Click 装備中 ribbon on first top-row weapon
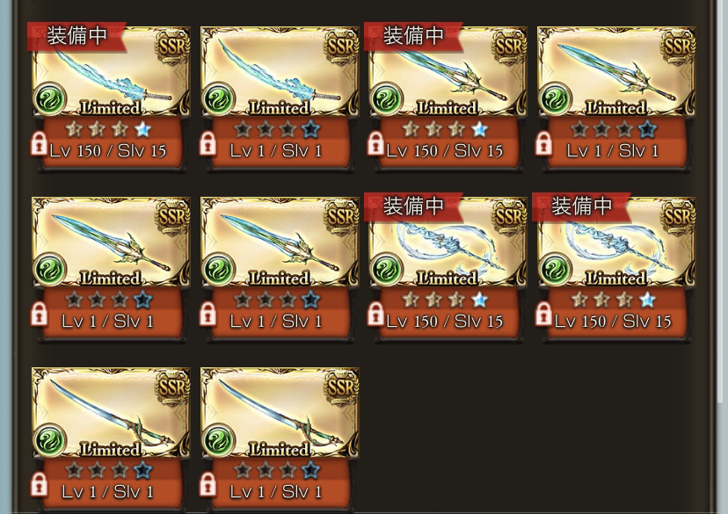Screen dimensions: 728x514 pos(76,36)
